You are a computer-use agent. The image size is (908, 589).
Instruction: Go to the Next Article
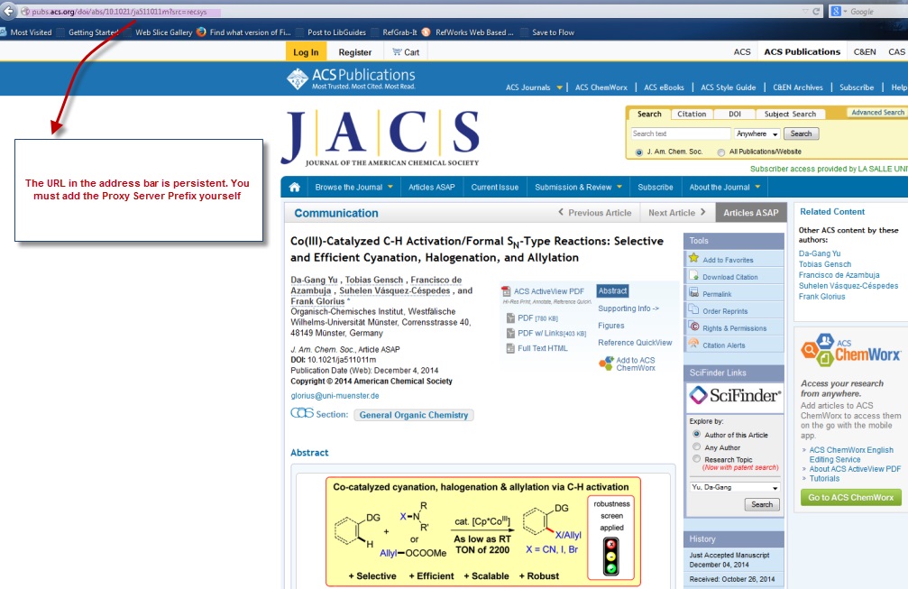(x=677, y=213)
